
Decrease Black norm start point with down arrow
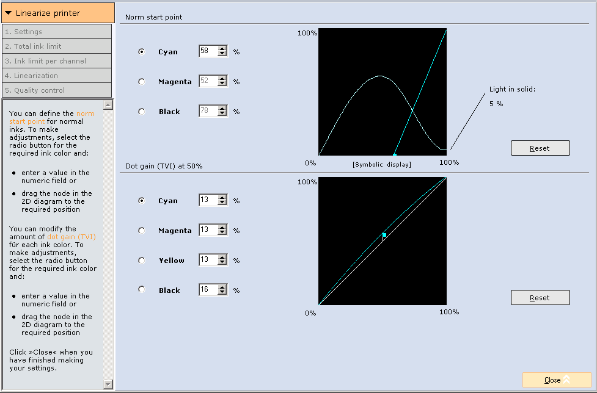(222, 114)
